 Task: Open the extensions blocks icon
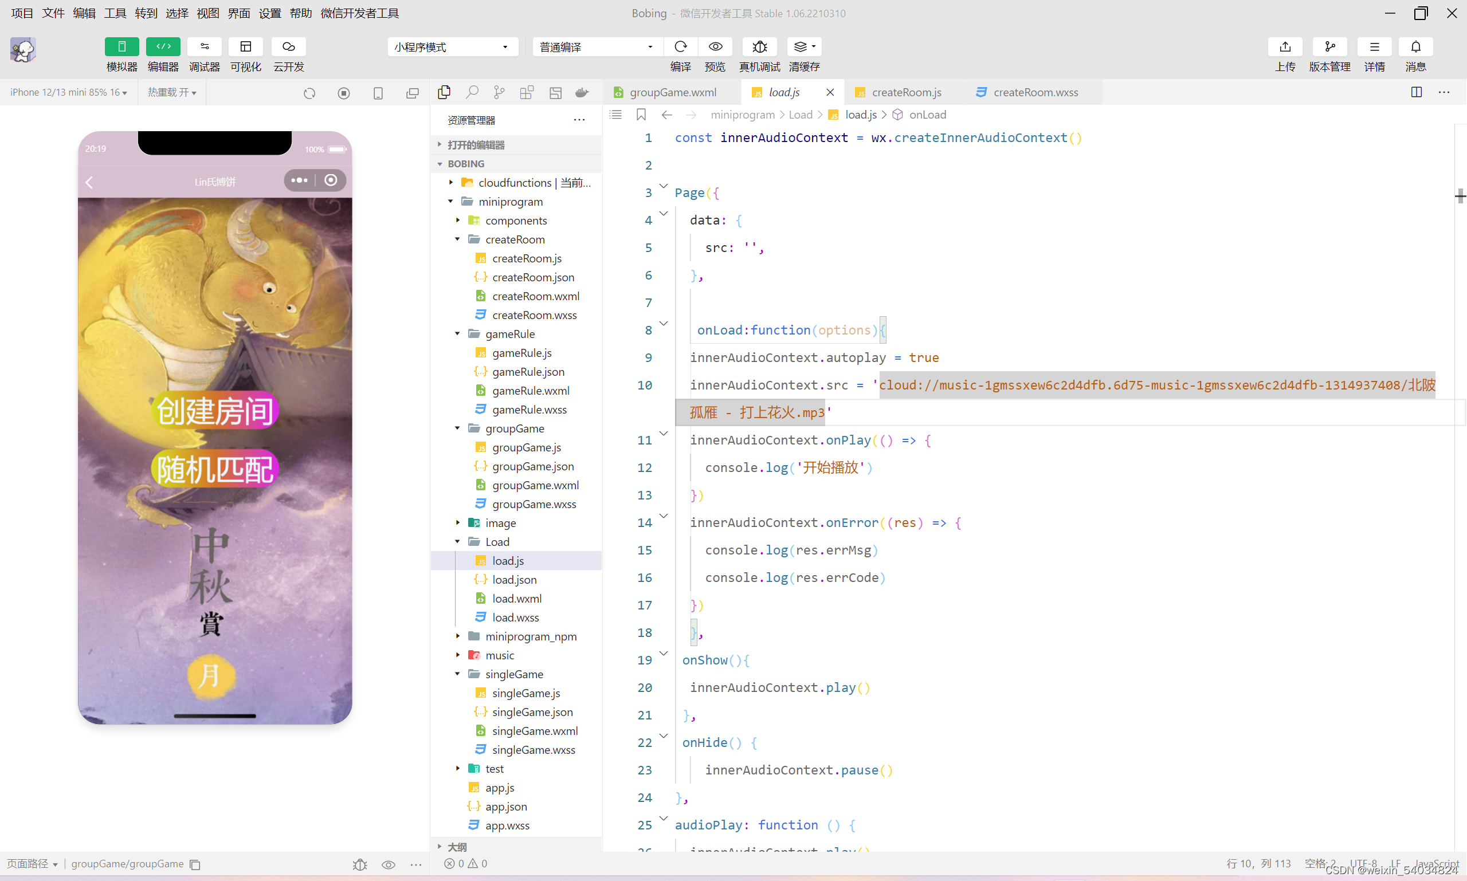coord(527,92)
